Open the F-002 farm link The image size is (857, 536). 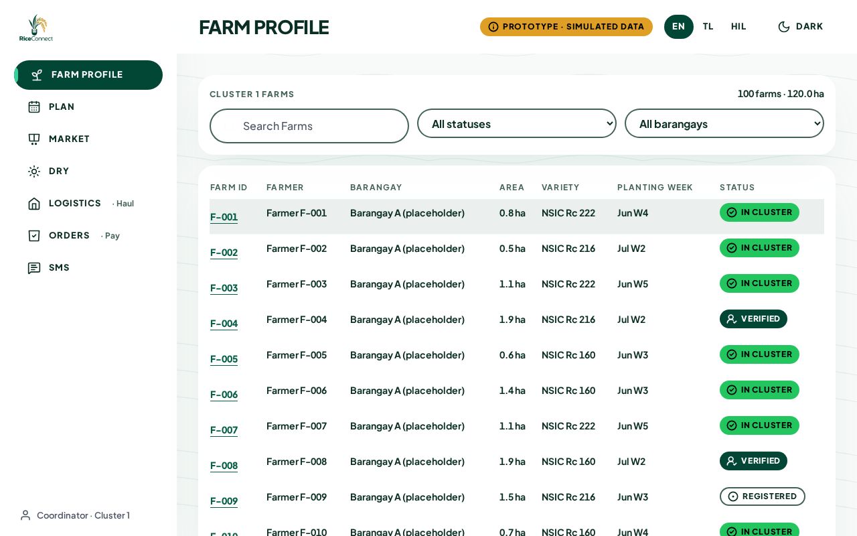pyautogui.click(x=224, y=253)
